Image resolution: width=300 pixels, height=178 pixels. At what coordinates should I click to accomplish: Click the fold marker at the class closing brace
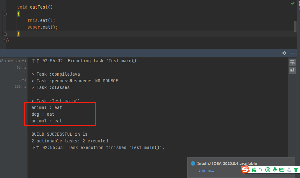point(5,40)
